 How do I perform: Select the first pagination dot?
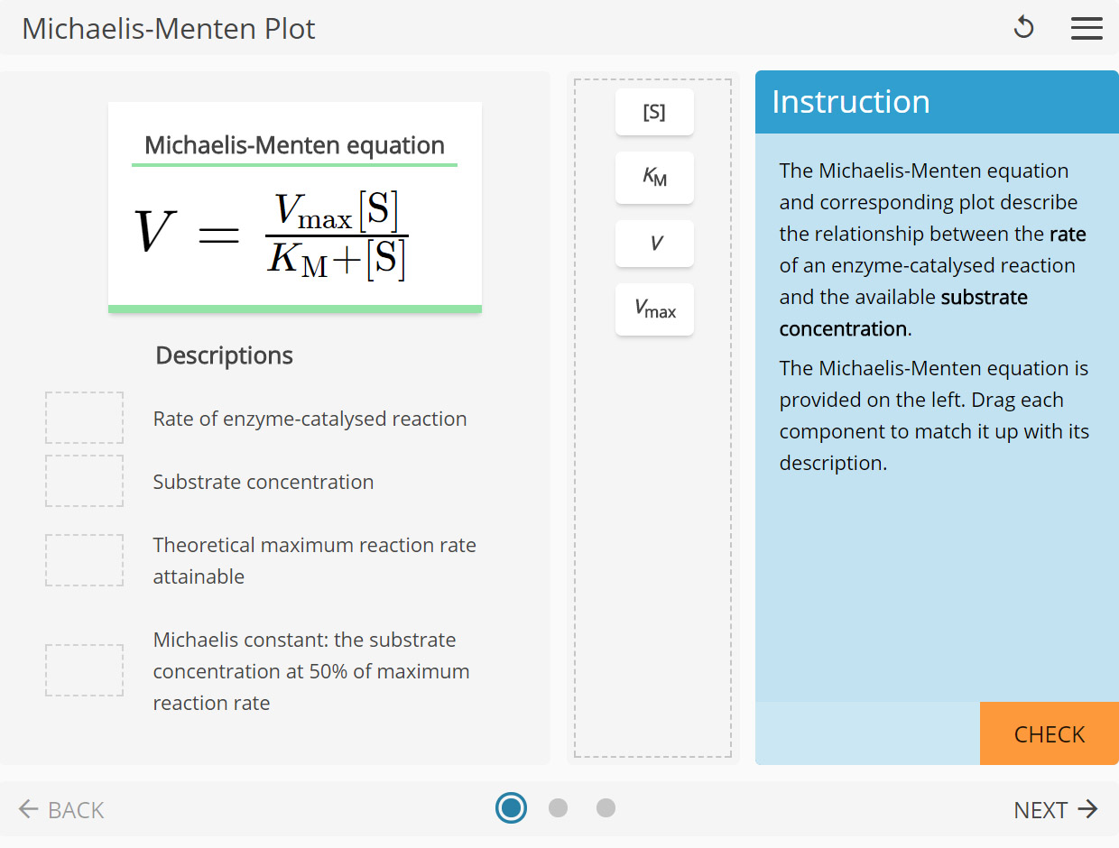click(512, 808)
